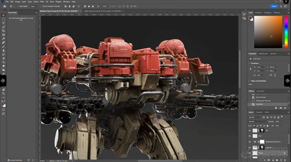Open the Layers panel flyout menu
Viewport: 291px width, 162px height.
click(x=288, y=112)
